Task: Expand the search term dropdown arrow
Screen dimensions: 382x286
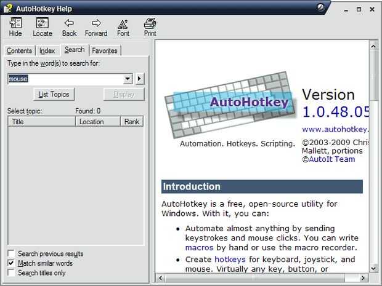Action: (x=128, y=79)
